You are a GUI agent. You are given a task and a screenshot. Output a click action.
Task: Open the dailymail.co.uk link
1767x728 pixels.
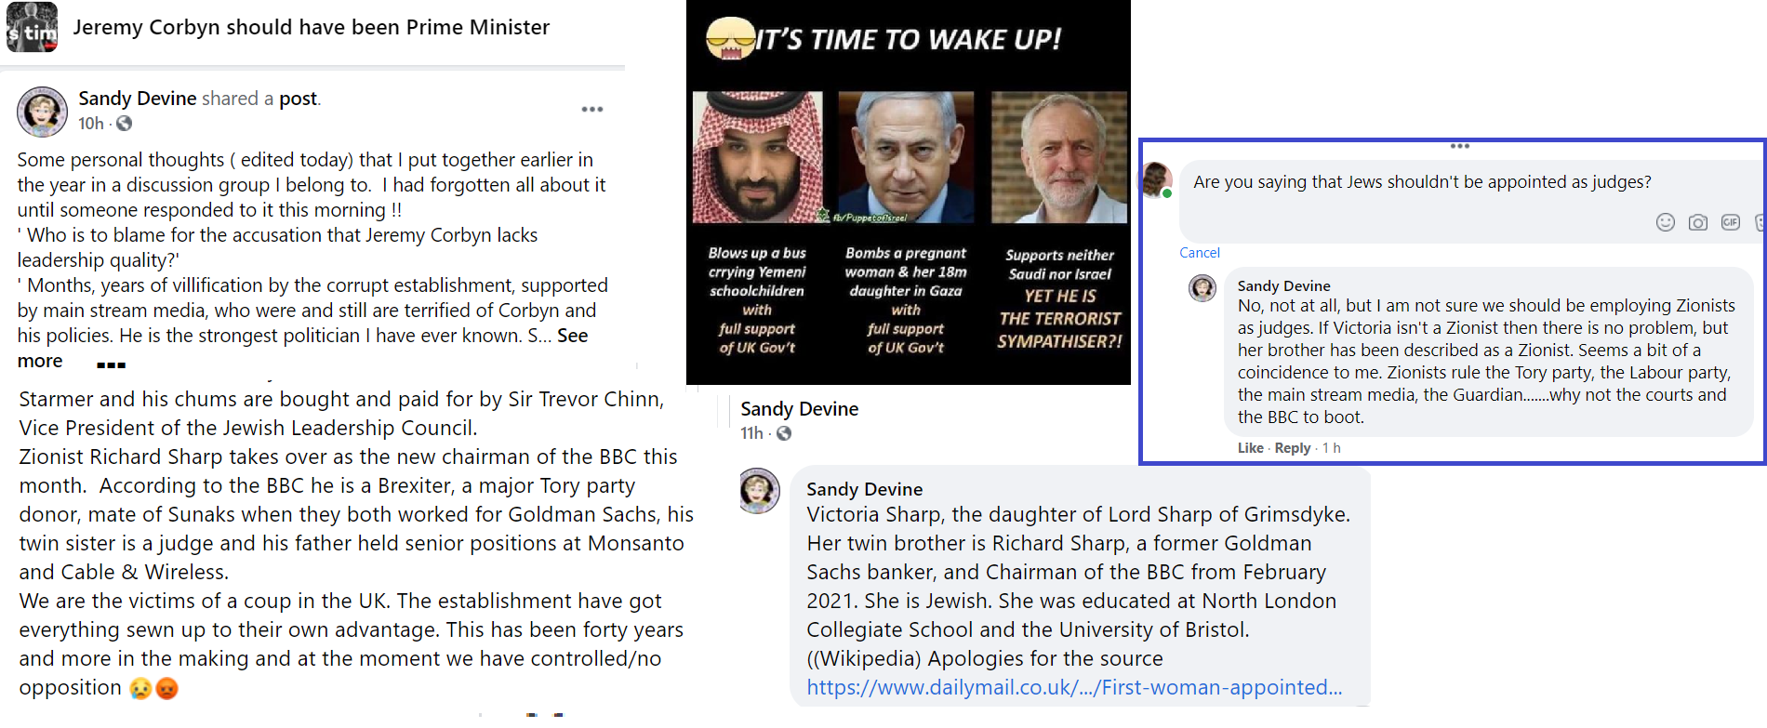pos(1074,687)
